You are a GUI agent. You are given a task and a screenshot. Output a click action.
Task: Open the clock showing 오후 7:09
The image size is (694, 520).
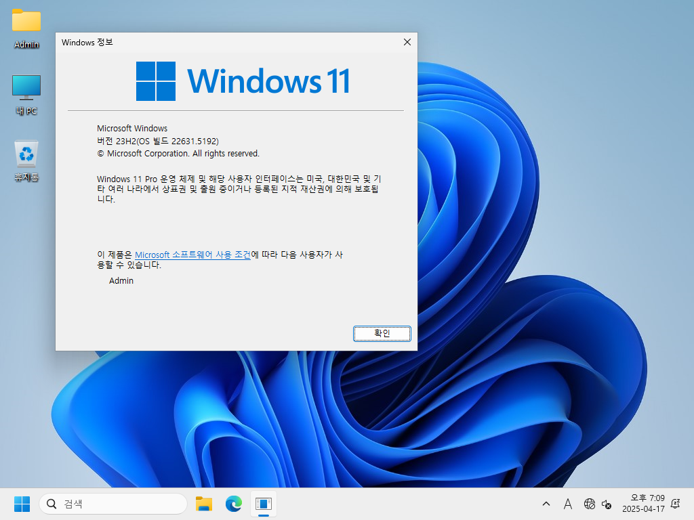click(x=644, y=504)
